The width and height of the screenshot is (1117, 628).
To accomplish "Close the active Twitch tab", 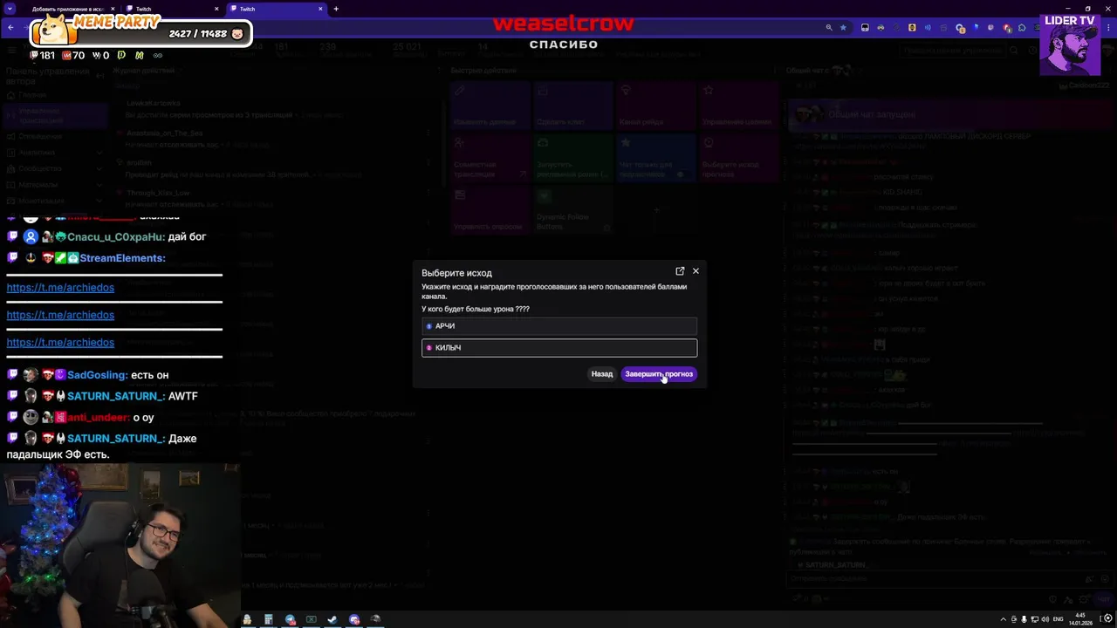I will tap(320, 9).
